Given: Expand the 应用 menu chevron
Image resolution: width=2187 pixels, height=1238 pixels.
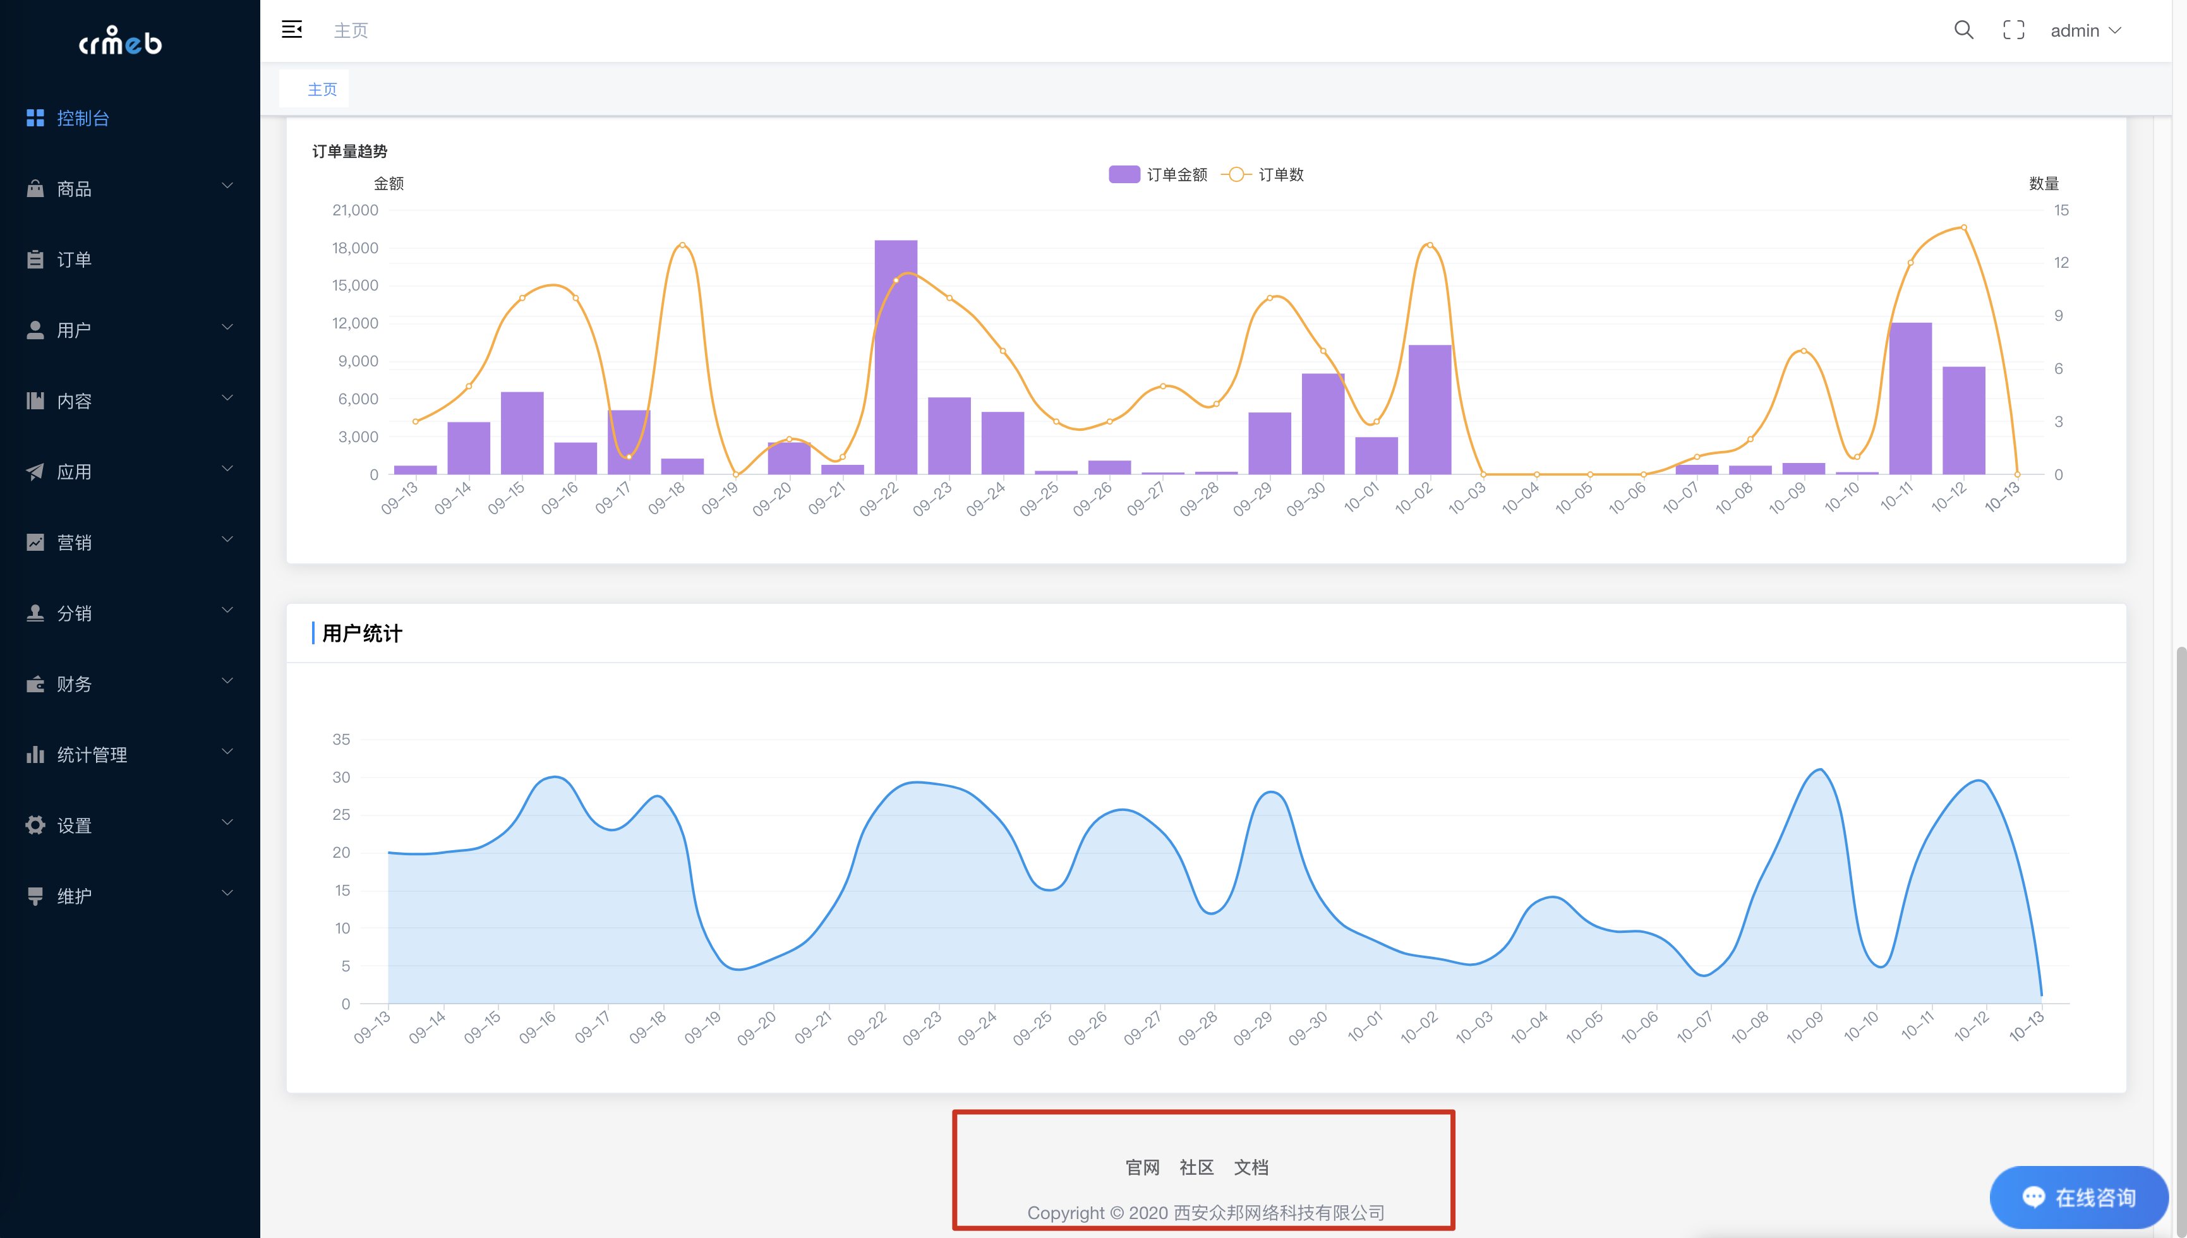Looking at the screenshot, I should (x=227, y=469).
